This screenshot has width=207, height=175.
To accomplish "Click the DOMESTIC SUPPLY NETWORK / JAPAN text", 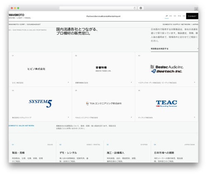I will (x=181, y=24).
